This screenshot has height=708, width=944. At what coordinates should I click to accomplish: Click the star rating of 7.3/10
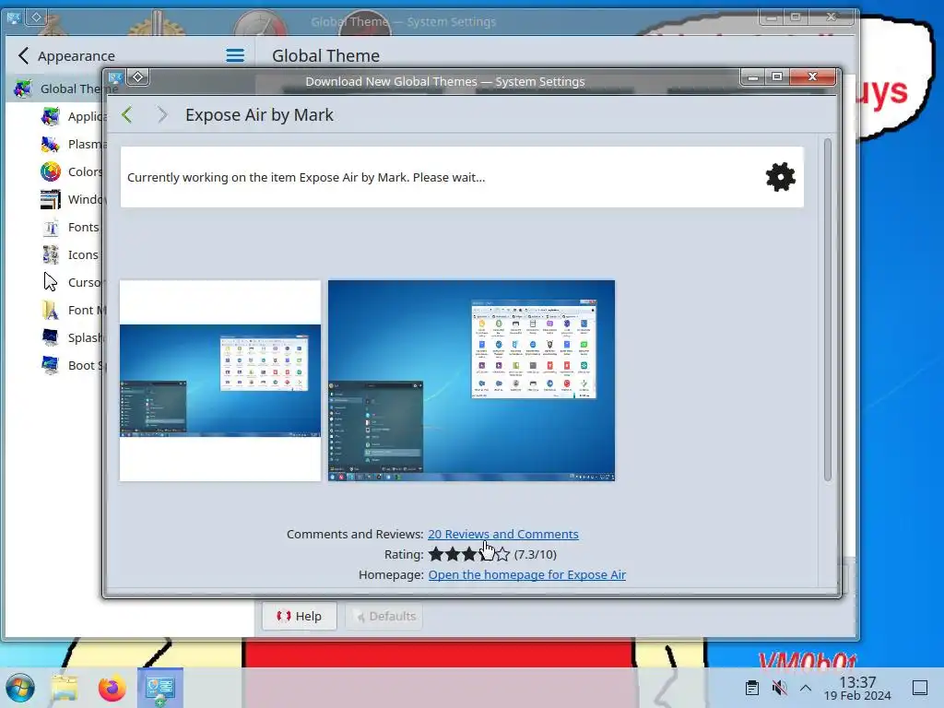click(469, 554)
